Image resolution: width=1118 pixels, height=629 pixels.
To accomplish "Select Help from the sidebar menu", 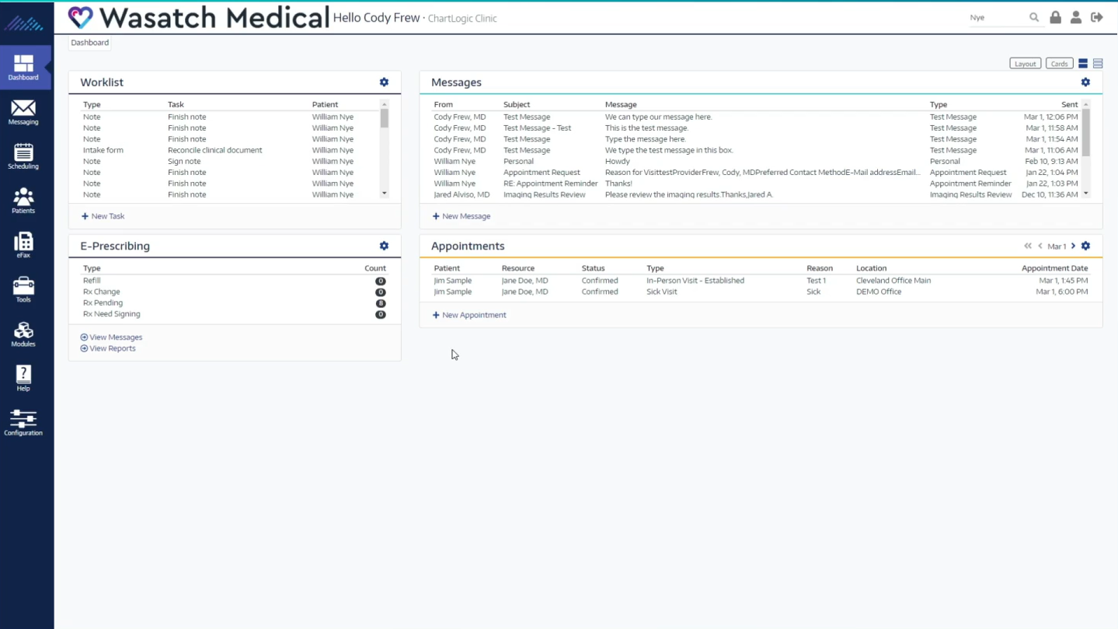I will coord(23,378).
